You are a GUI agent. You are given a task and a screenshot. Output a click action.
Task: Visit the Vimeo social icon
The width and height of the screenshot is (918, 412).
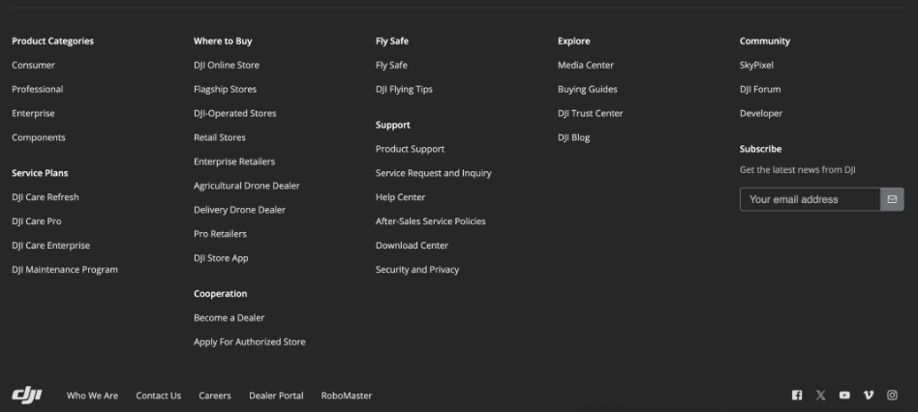coord(869,396)
